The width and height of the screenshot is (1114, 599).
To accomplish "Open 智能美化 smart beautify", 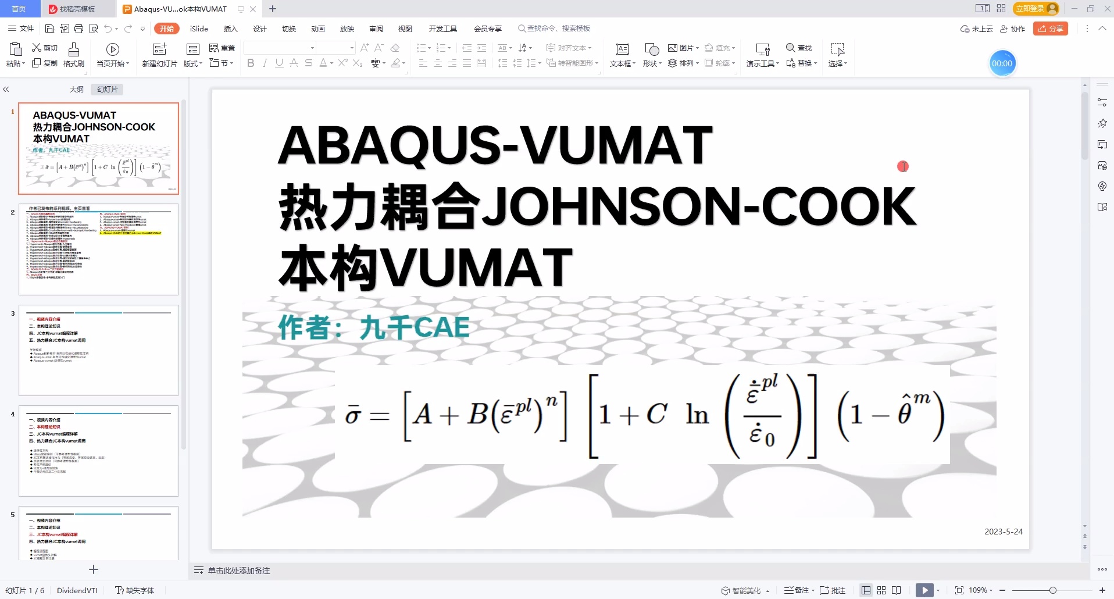I will 744,590.
